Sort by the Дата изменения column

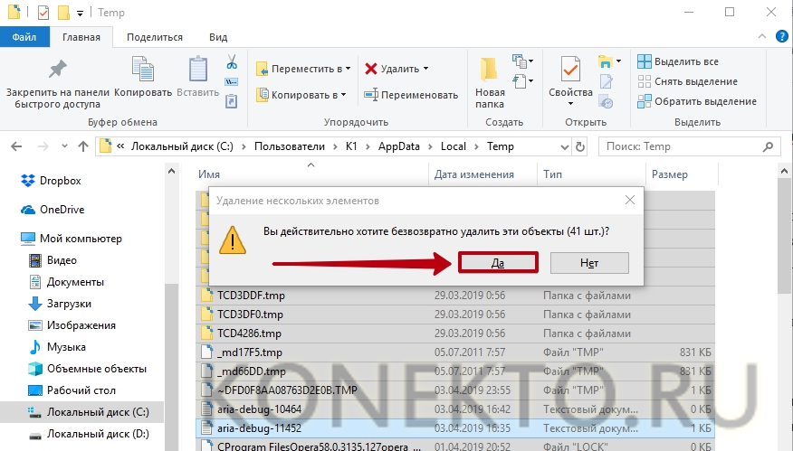tap(473, 174)
